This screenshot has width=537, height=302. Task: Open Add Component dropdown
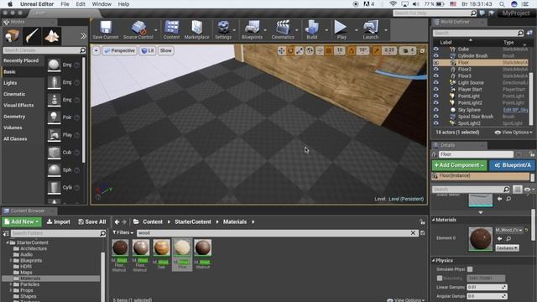(459, 165)
